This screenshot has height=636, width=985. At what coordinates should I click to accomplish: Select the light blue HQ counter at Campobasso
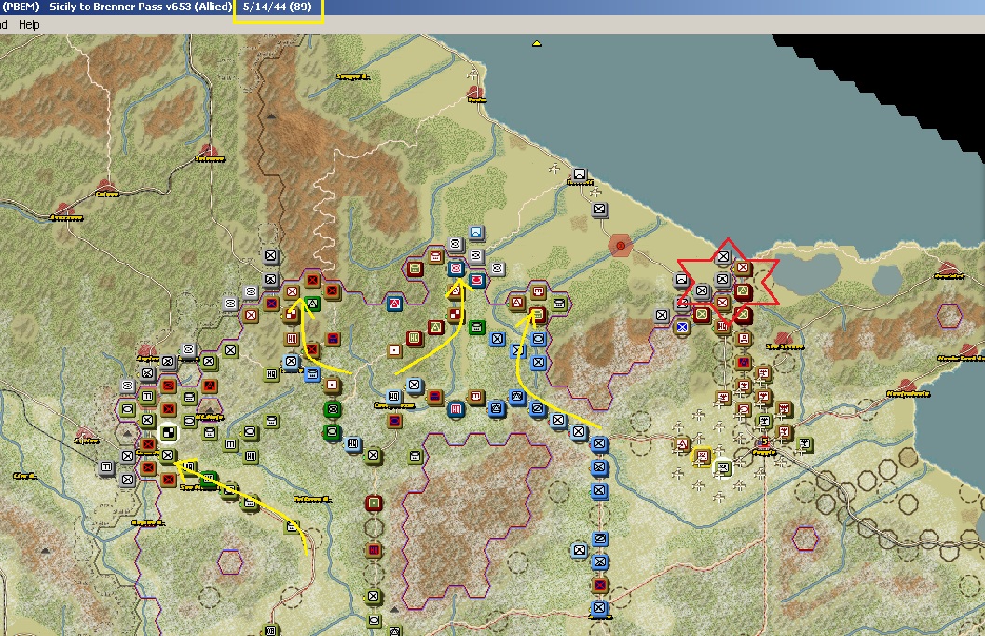[x=394, y=397]
